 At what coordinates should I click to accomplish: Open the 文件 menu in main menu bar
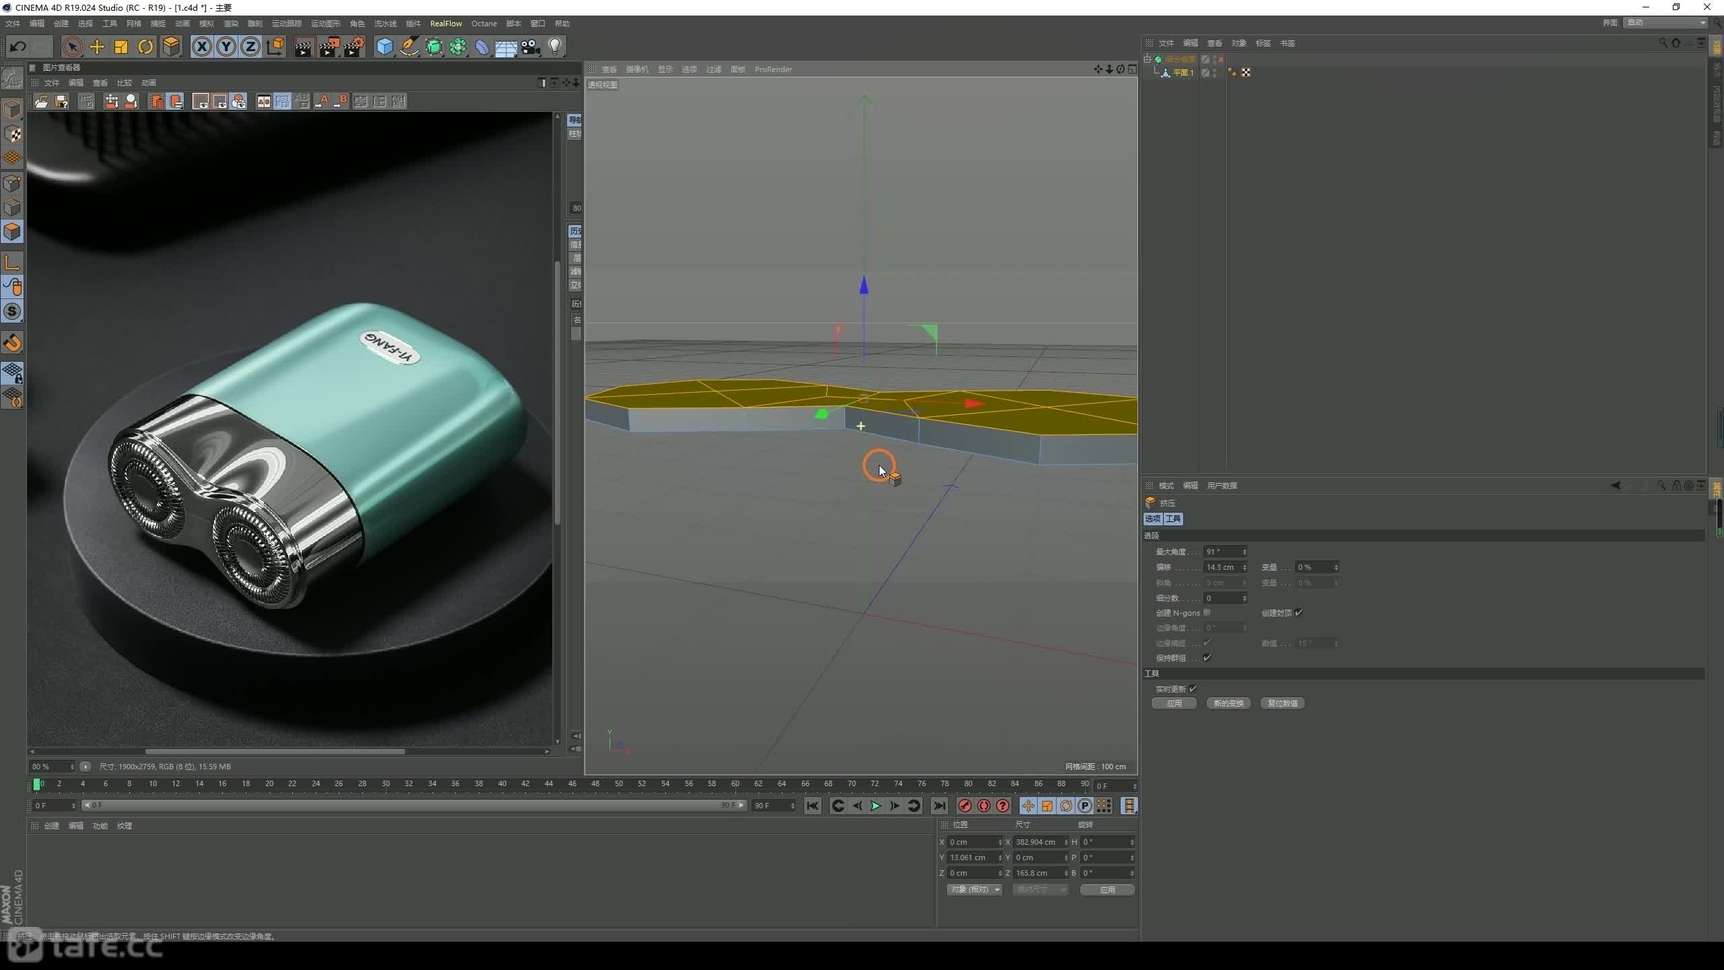tap(13, 24)
